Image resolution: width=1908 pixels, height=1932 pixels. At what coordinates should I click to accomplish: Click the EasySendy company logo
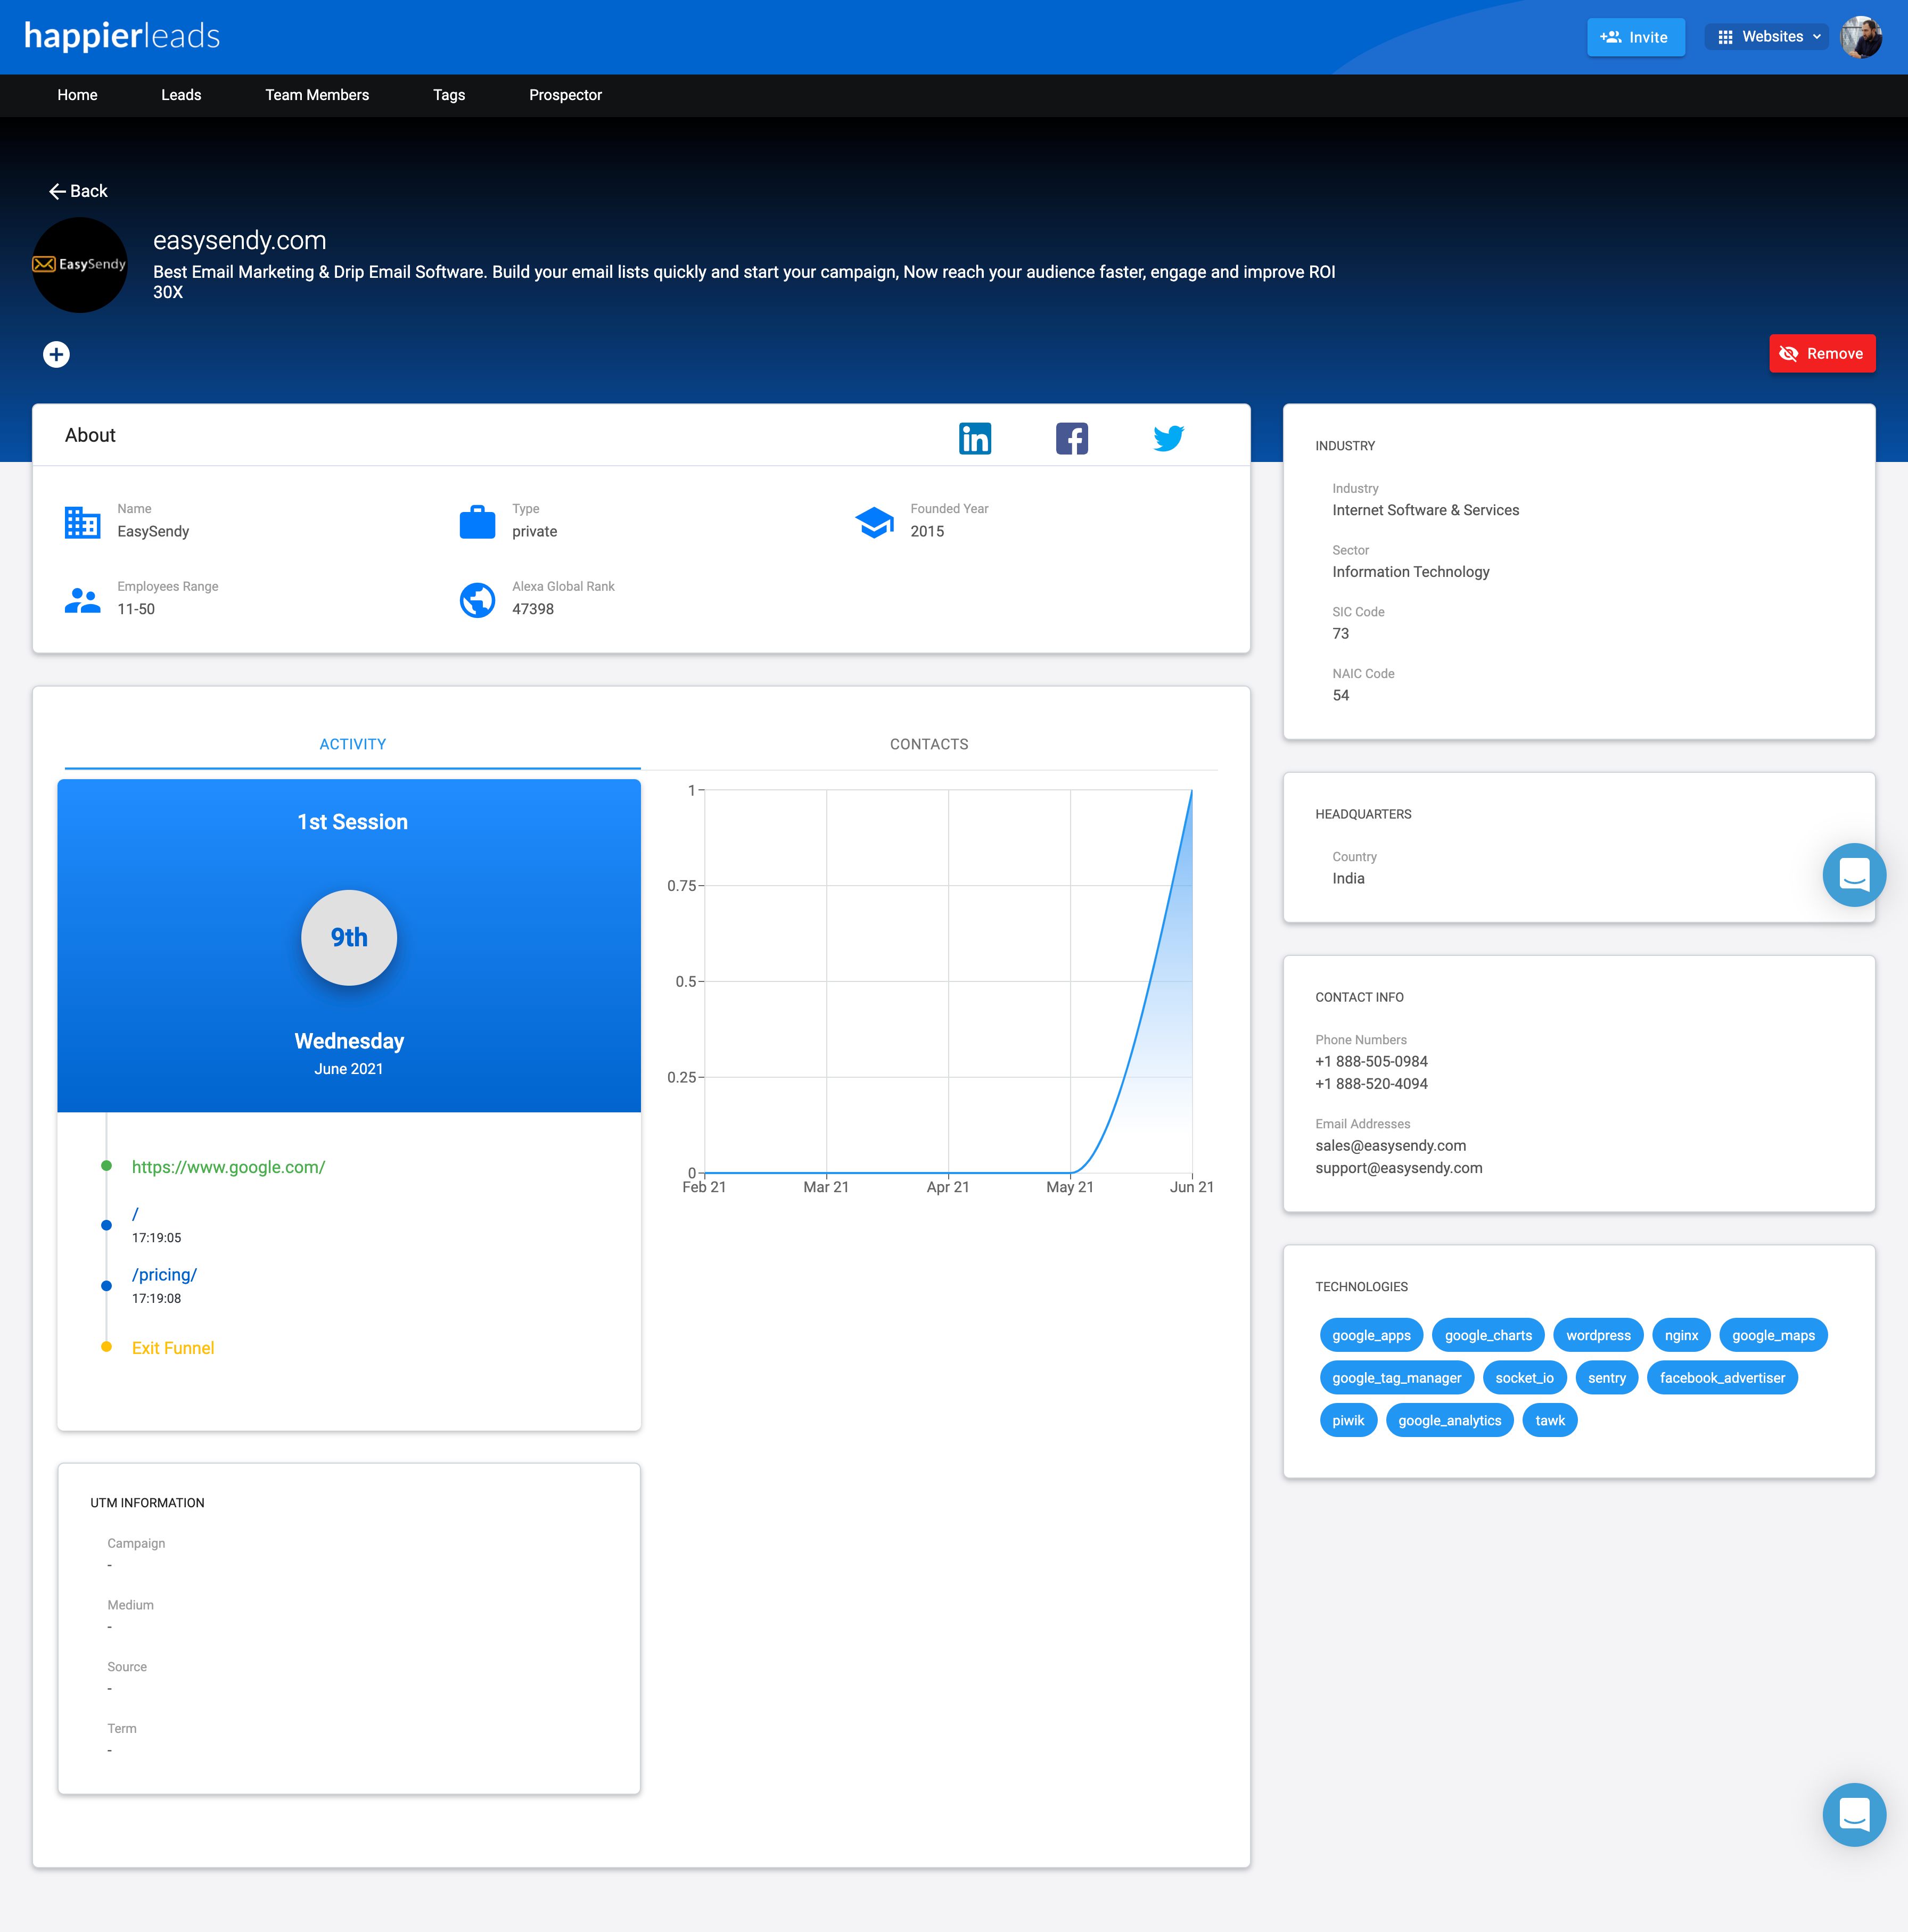pyautogui.click(x=80, y=265)
